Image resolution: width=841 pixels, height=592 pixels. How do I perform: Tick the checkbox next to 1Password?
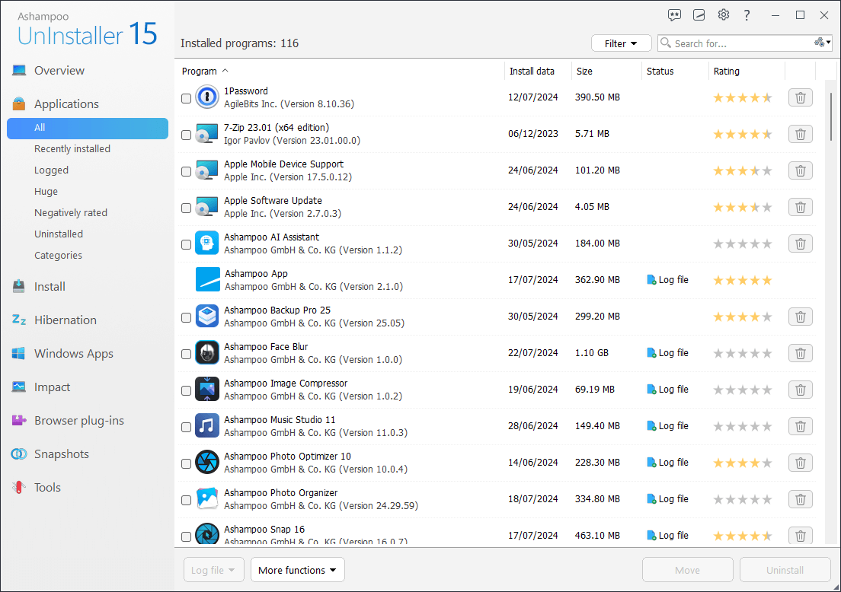click(186, 98)
